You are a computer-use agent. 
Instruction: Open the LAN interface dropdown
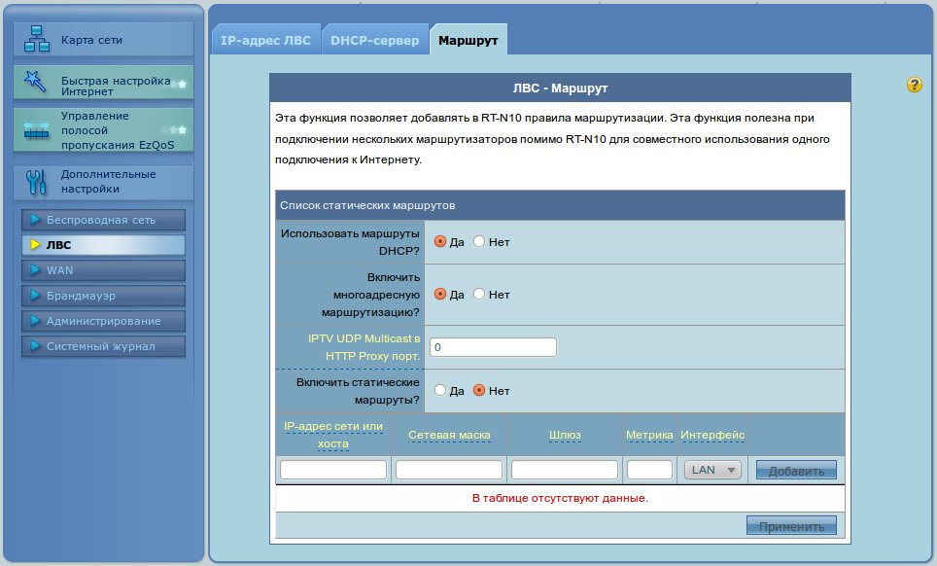coord(713,470)
